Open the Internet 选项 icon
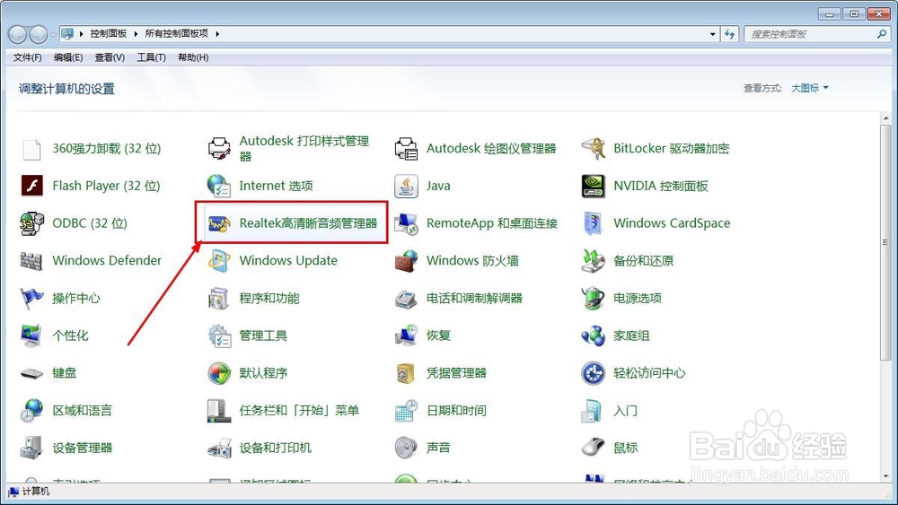Screen dimensions: 898x505 tap(219, 186)
